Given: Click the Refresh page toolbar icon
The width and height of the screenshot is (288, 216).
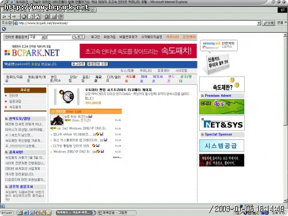Looking at the screenshot, I should (x=31, y=17).
